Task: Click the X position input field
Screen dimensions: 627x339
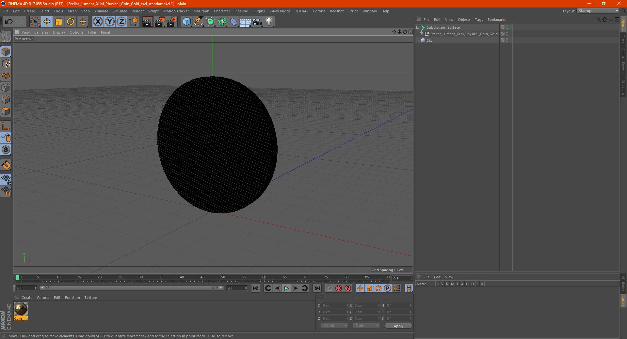Action: click(x=335, y=305)
